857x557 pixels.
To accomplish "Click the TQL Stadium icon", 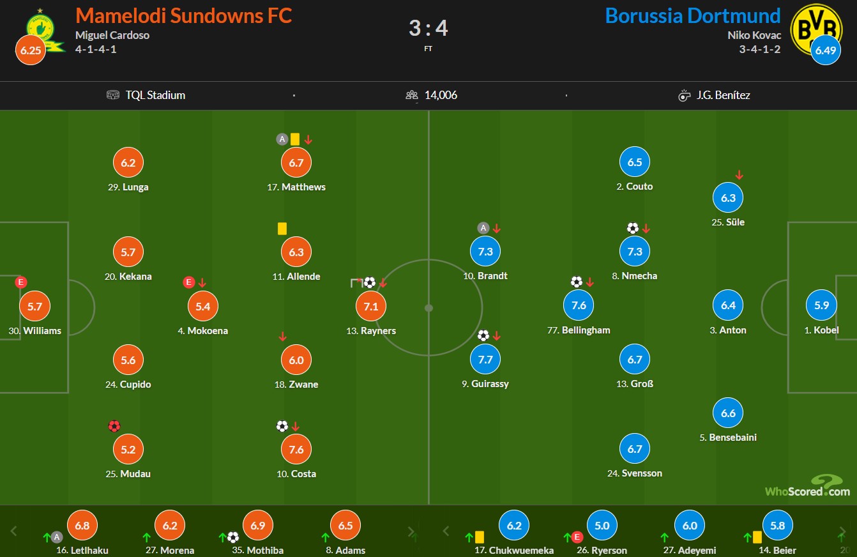I will pos(113,95).
